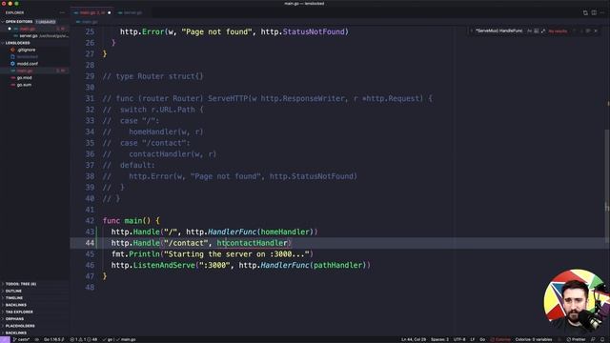Click homeHandler on line 43
The height and width of the screenshot is (343, 610).
tap(285, 232)
